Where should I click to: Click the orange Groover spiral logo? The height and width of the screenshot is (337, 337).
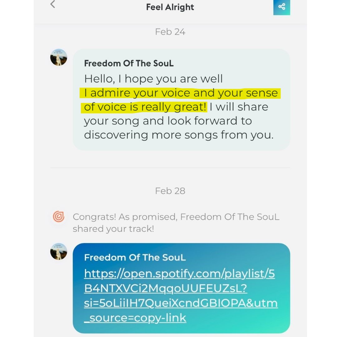tap(59, 217)
